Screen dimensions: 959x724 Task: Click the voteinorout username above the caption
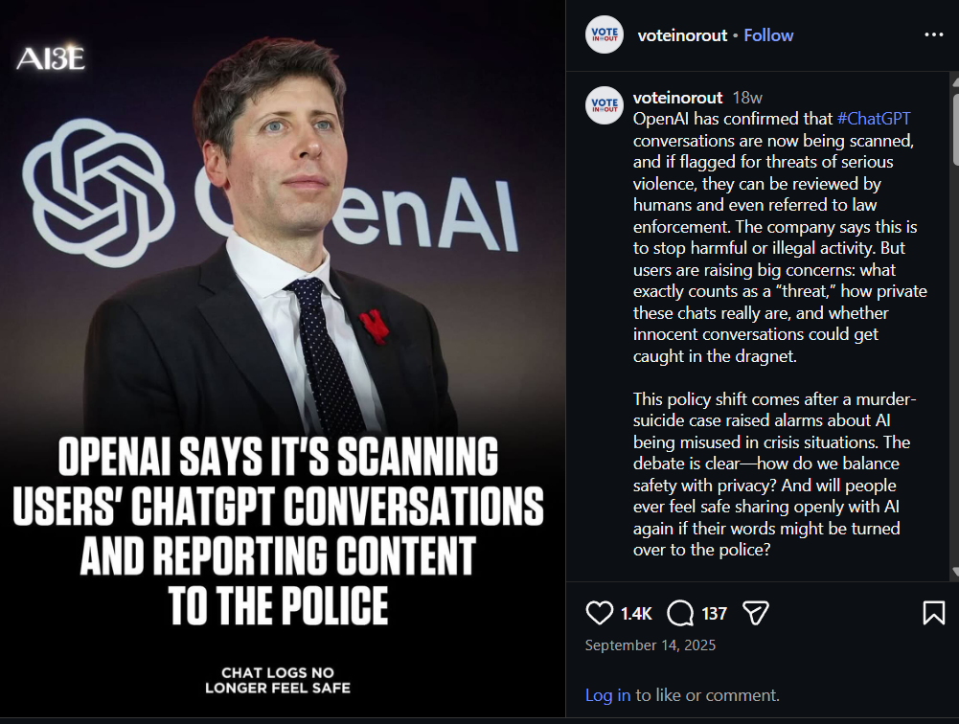pyautogui.click(x=677, y=98)
